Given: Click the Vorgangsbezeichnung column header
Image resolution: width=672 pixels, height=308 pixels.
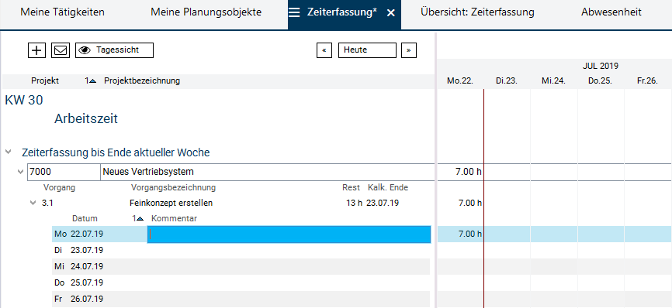Looking at the screenshot, I should pyautogui.click(x=174, y=187).
